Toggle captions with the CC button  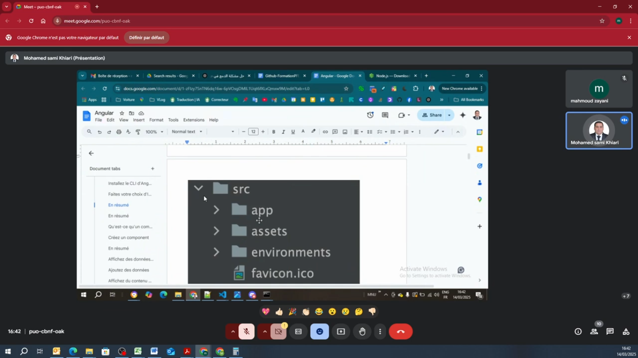tap(298, 331)
